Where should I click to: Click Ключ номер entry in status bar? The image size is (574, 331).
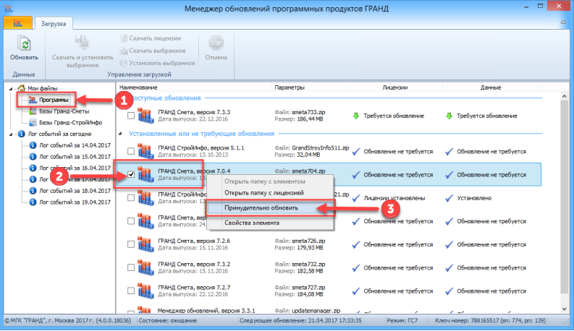pos(490,320)
